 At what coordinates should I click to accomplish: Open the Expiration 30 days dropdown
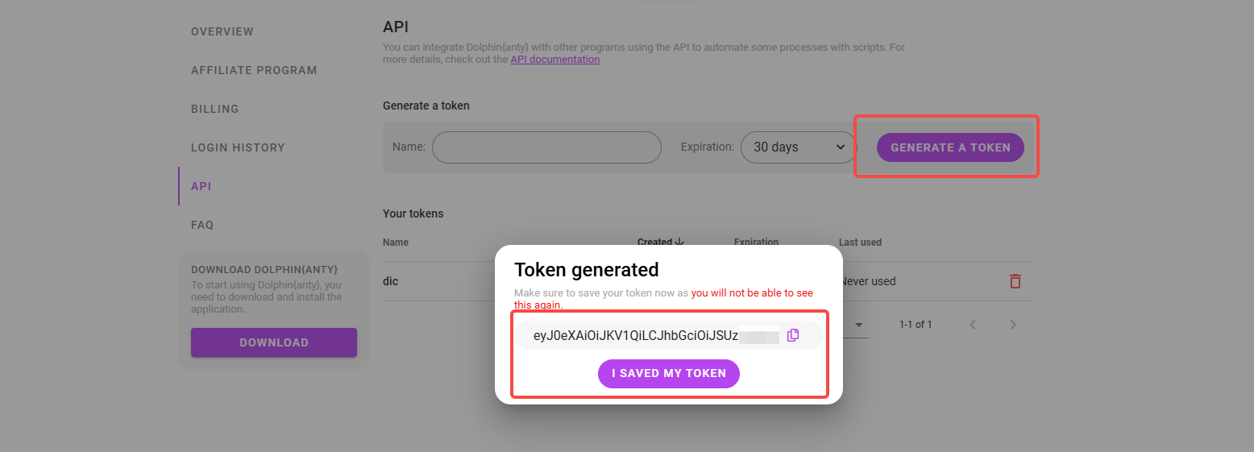pos(798,147)
